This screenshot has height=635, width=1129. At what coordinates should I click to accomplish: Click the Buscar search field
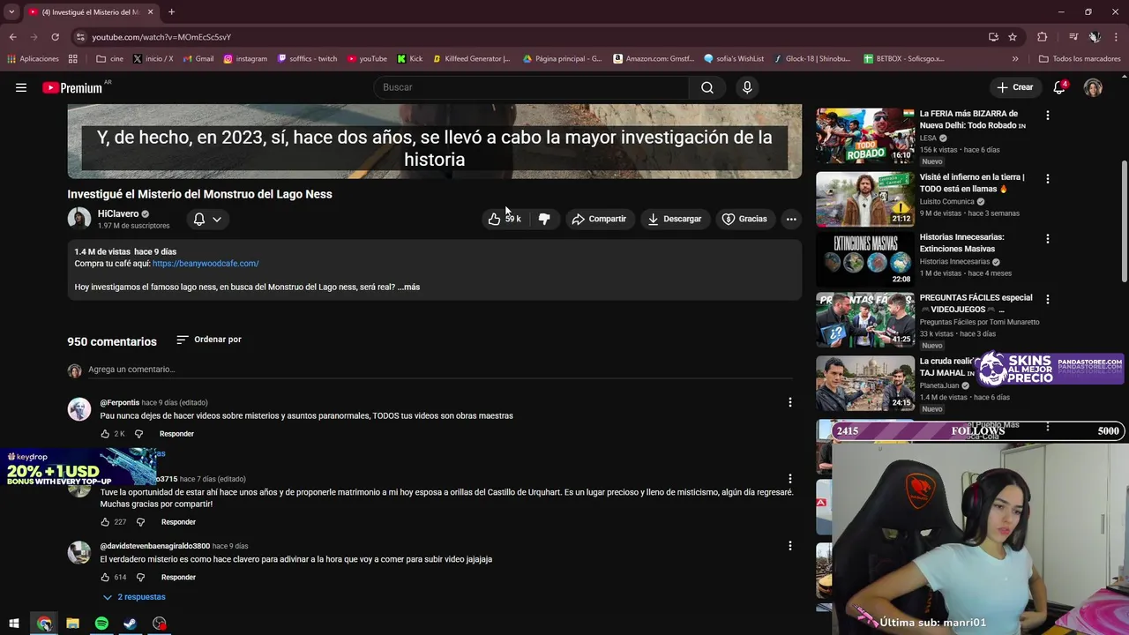[532, 87]
